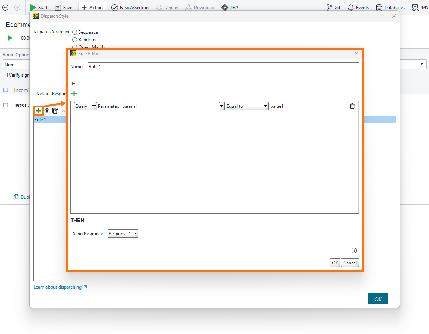The height and width of the screenshot is (334, 429).
Task: Open the Query condition type dropdown
Action: tap(85, 106)
